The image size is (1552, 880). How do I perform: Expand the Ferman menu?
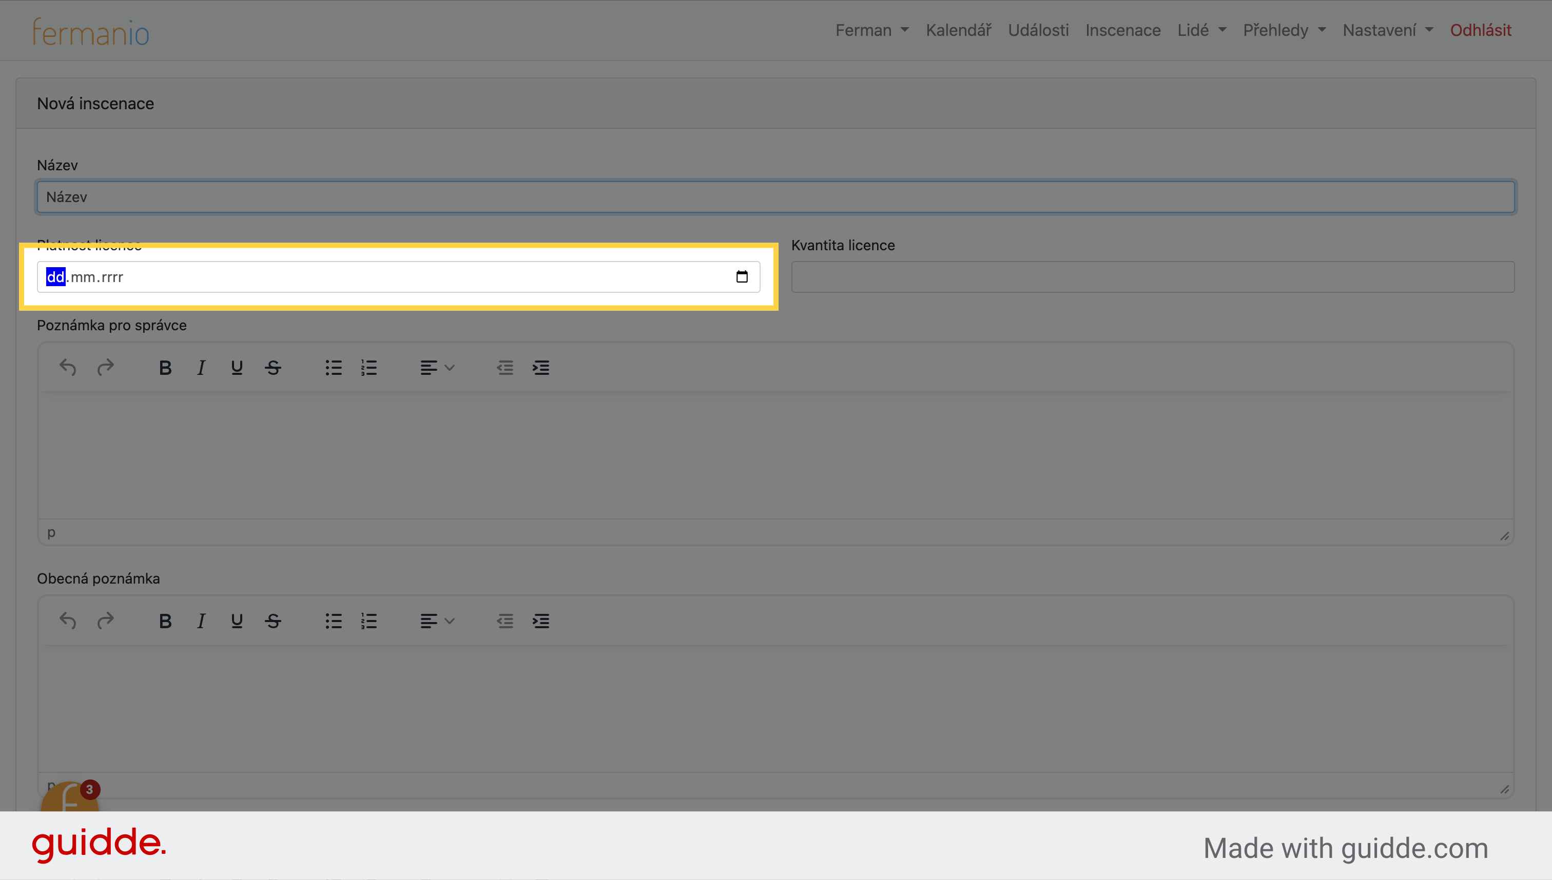click(x=871, y=30)
